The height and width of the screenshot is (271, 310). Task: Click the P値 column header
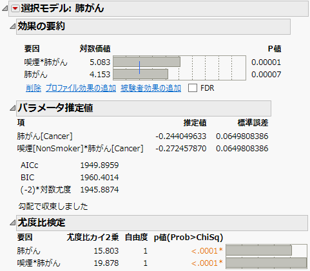(x=275, y=49)
